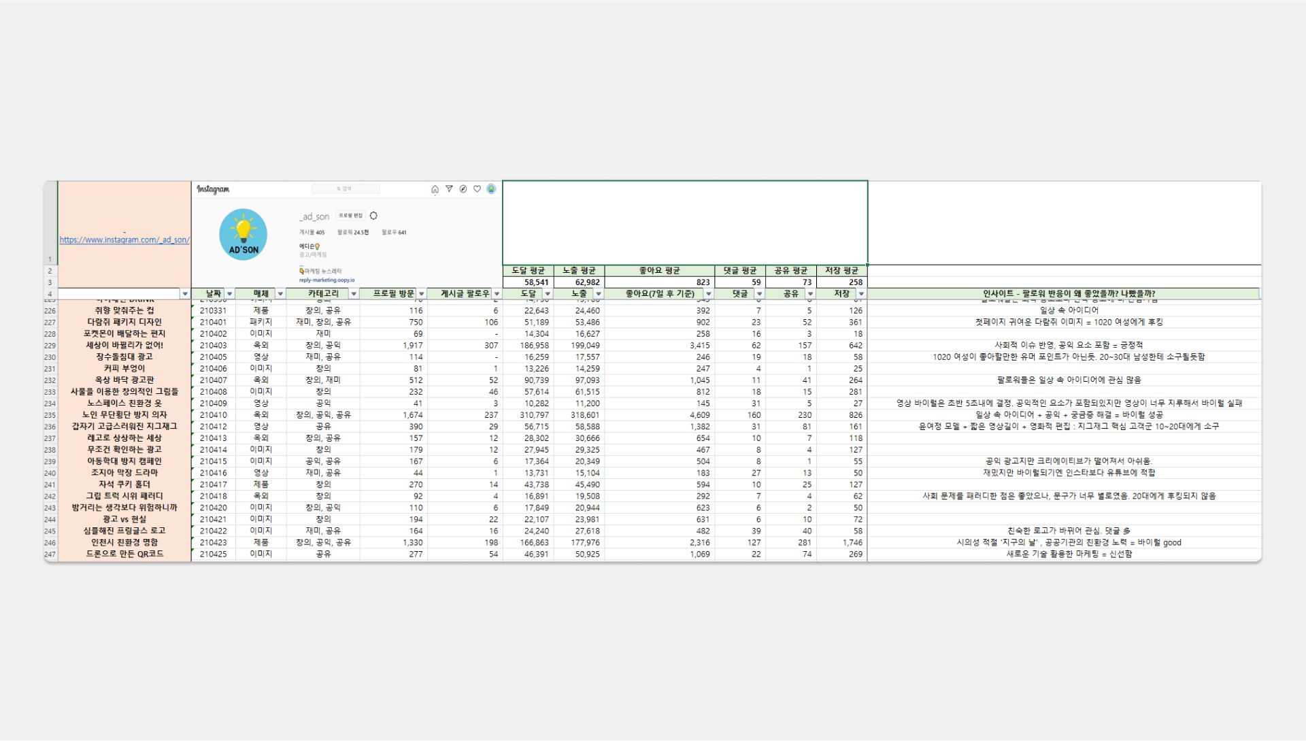Select the date cell 210410
This screenshot has height=741, width=1306.
click(x=214, y=415)
